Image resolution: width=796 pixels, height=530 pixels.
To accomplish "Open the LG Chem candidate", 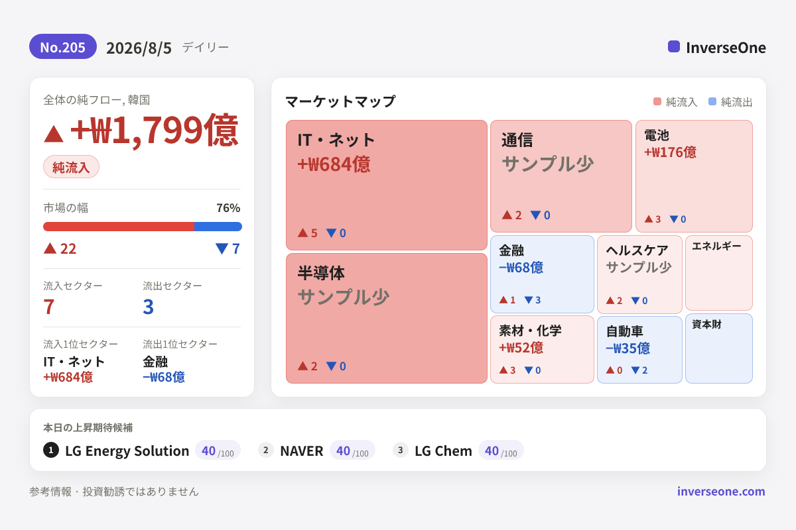I will click(x=444, y=450).
